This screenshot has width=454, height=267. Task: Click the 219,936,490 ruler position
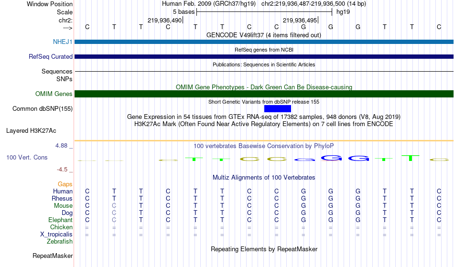coord(164,21)
